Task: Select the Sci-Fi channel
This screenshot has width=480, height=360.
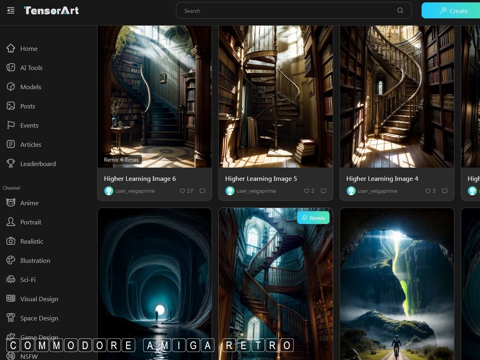Action: [28, 280]
